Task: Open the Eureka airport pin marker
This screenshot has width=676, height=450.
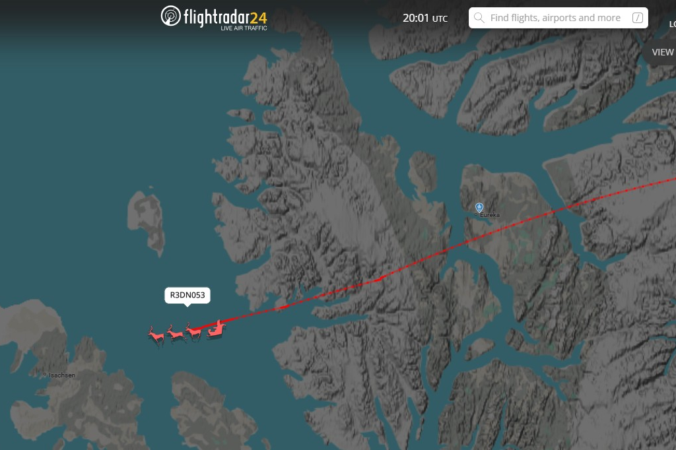Action: coord(479,207)
